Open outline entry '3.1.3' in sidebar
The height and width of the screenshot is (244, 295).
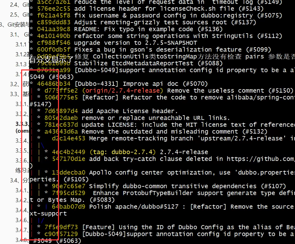21,64
